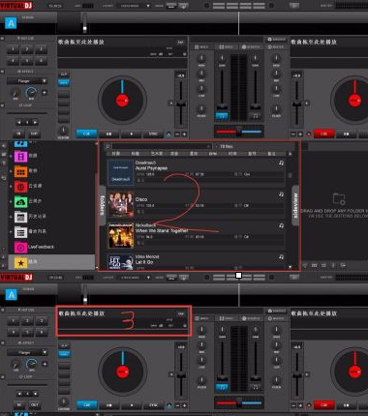
Task: Open the Flanger effect dropdown in upper deck
Action: 27,81
